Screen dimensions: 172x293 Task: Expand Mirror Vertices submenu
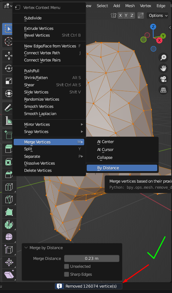(49, 124)
